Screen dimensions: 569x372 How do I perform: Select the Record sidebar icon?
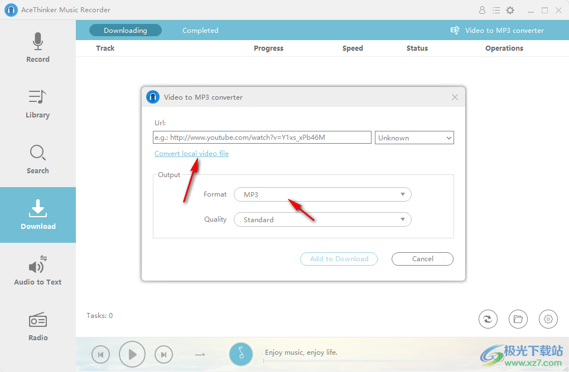[x=37, y=47]
